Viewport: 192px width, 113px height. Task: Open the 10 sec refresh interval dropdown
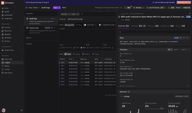click(179, 8)
